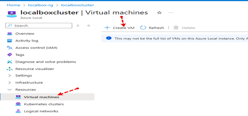Follow the localboxcluster breadcrumb link

point(78,5)
